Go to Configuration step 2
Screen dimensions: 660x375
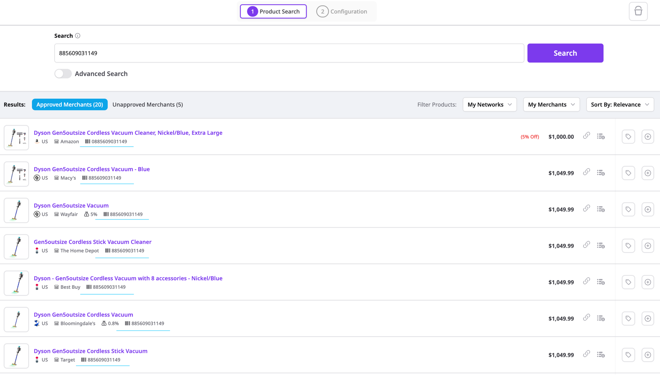pyautogui.click(x=342, y=12)
